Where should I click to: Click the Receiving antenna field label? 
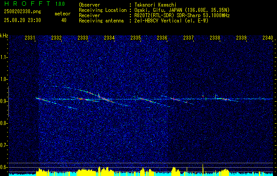pyautogui.click(x=101, y=21)
